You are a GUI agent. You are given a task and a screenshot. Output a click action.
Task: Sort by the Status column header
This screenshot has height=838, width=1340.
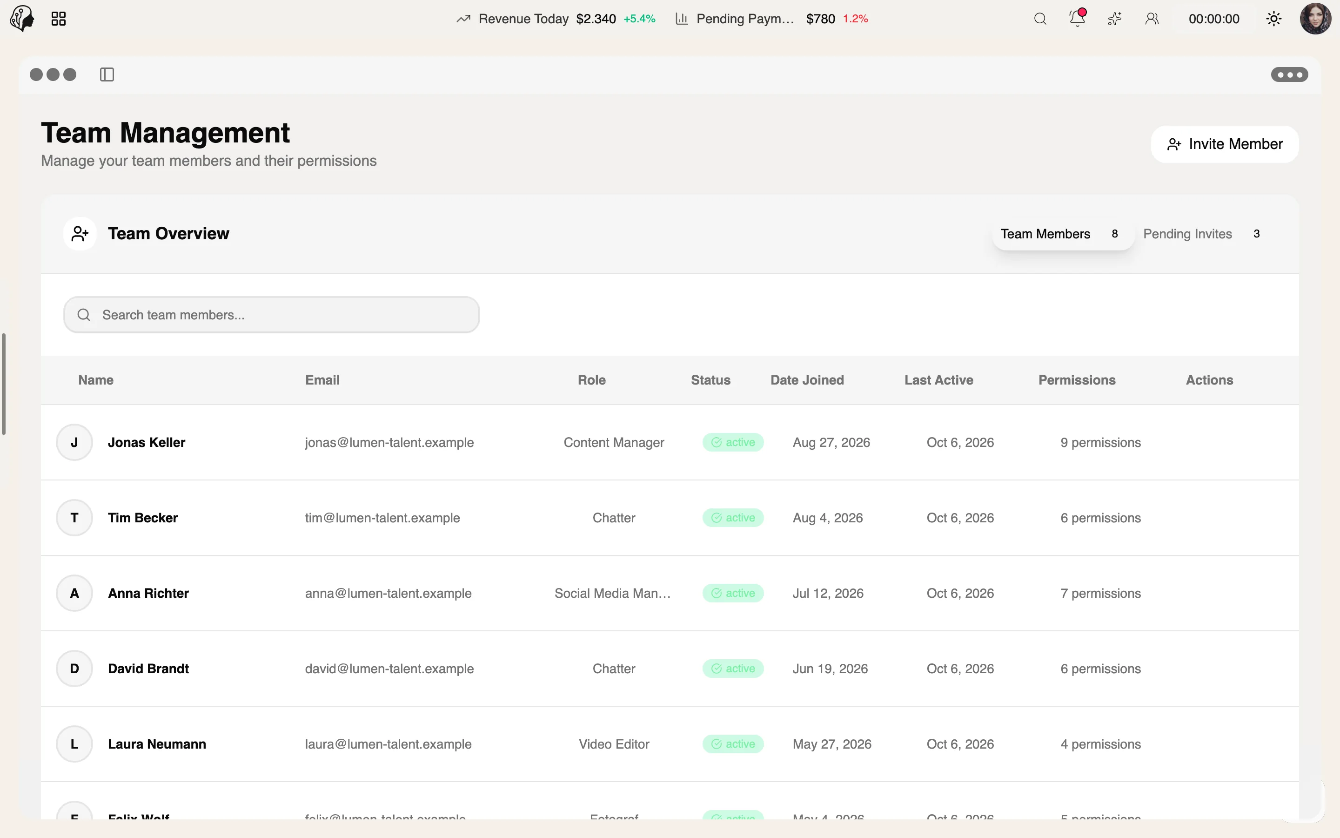(710, 380)
